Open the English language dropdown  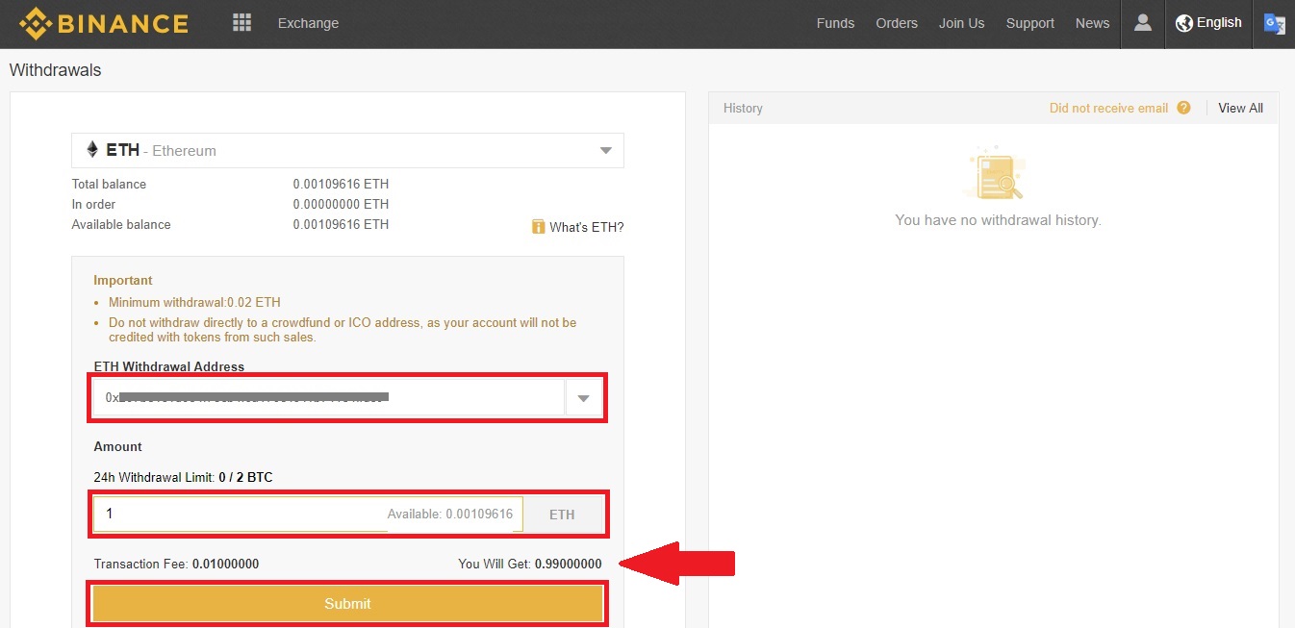pos(1209,23)
